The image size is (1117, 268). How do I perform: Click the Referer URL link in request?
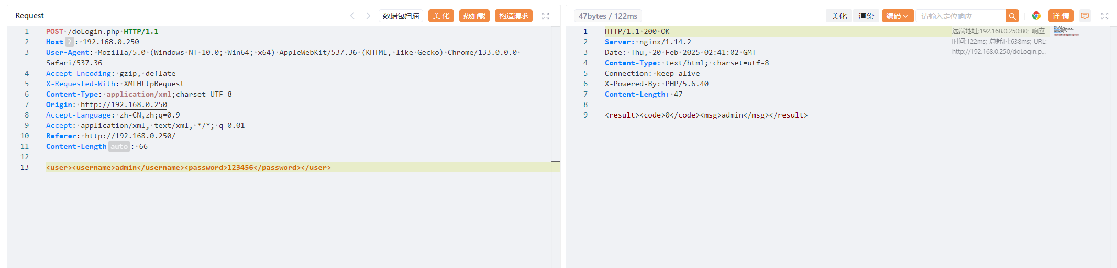[130, 136]
